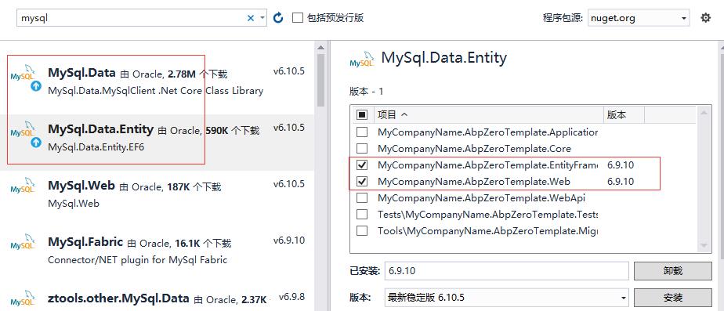Click project list scrollbar up arrow
The width and height of the screenshot is (724, 311).
703,114
